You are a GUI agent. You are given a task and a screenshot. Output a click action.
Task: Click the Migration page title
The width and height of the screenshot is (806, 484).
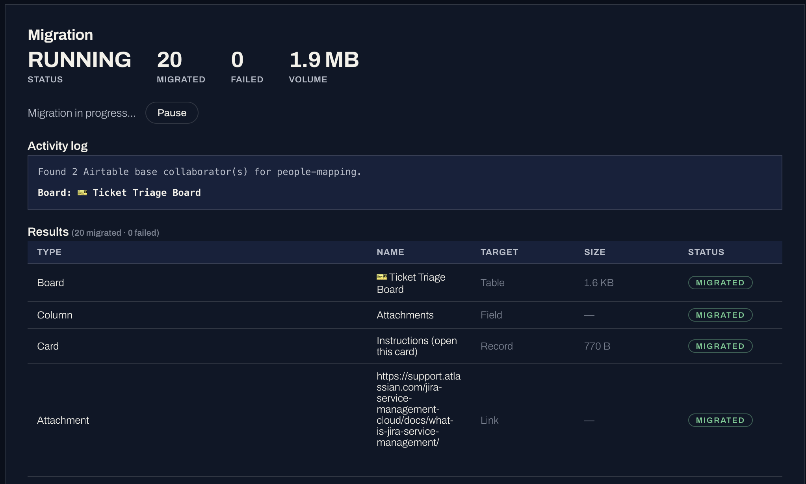[60, 35]
